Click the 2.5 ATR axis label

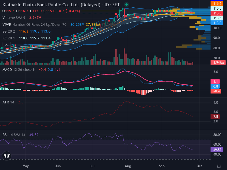[x=215, y=117]
